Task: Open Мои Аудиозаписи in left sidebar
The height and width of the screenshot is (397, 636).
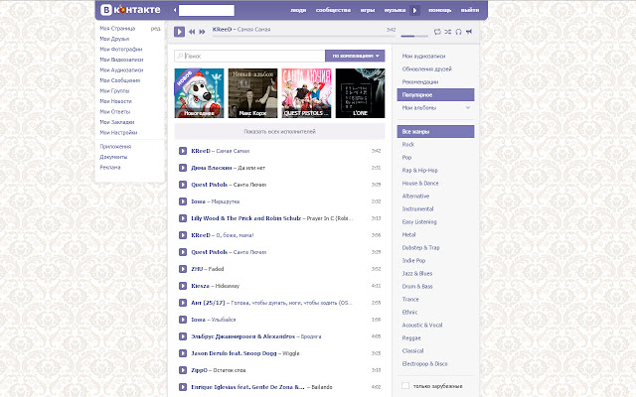Action: pyautogui.click(x=121, y=70)
